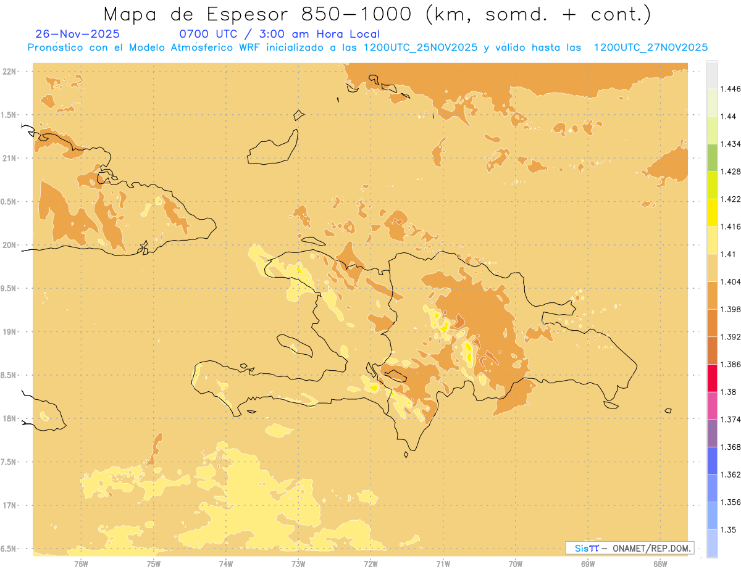The image size is (741, 572).
Task: Click the legend value "1.446"
Action: tap(730, 89)
